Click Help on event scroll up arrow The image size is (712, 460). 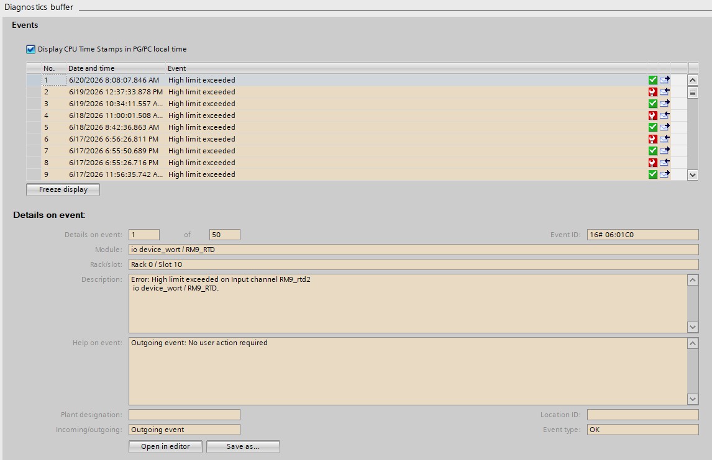pyautogui.click(x=693, y=343)
